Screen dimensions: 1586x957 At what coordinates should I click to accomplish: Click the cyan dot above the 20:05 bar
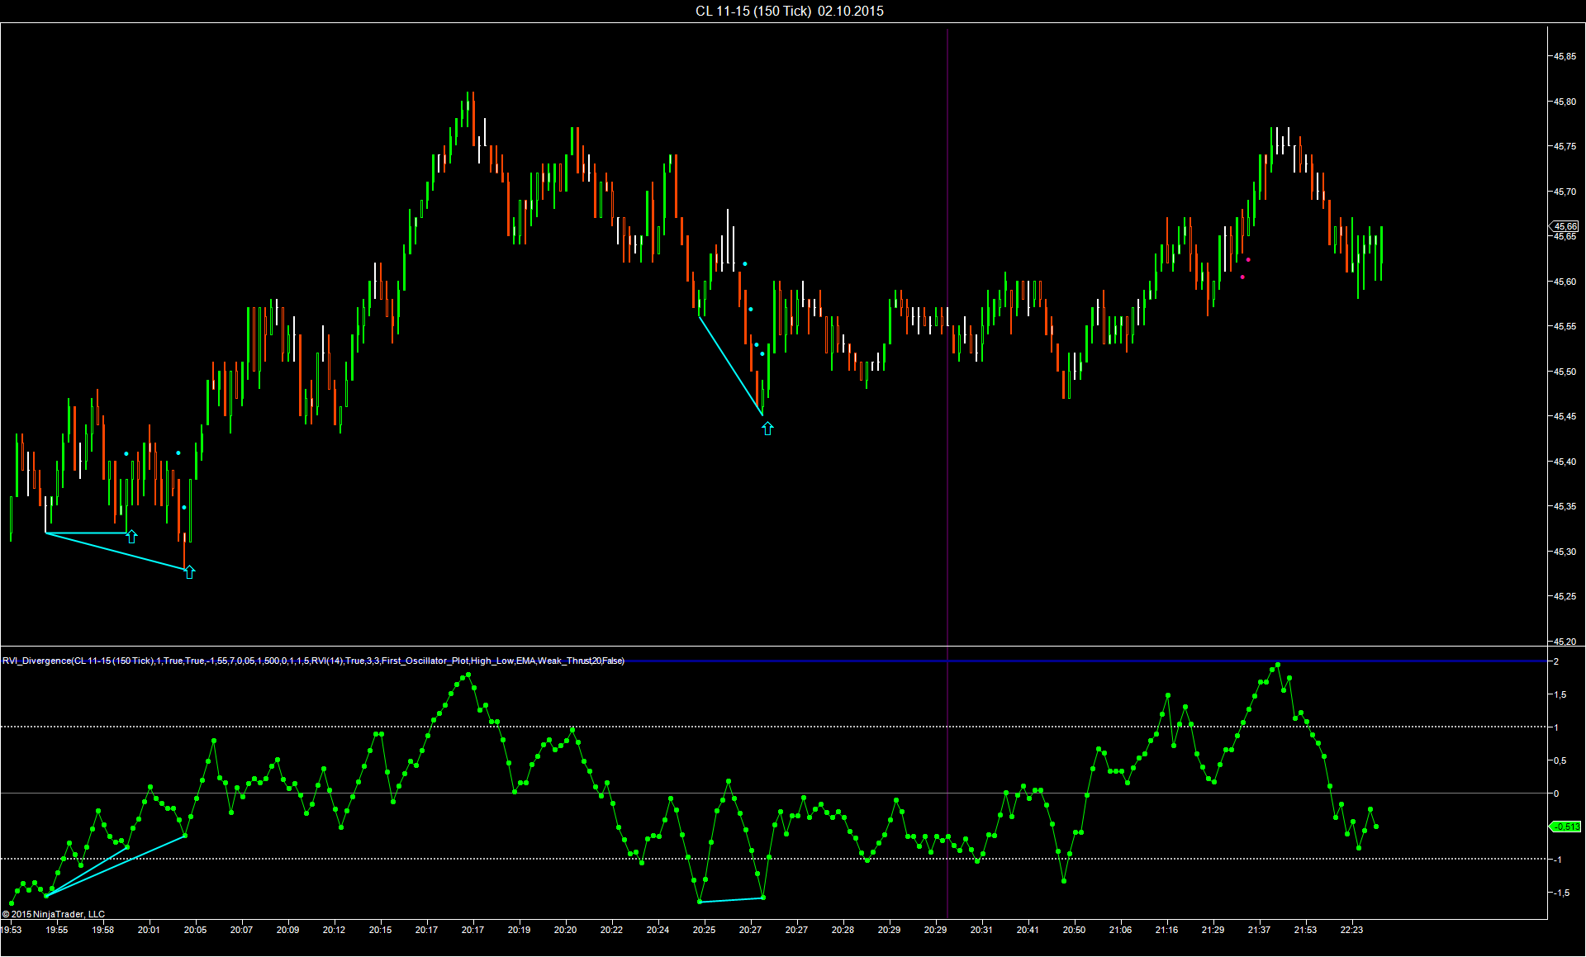point(178,453)
